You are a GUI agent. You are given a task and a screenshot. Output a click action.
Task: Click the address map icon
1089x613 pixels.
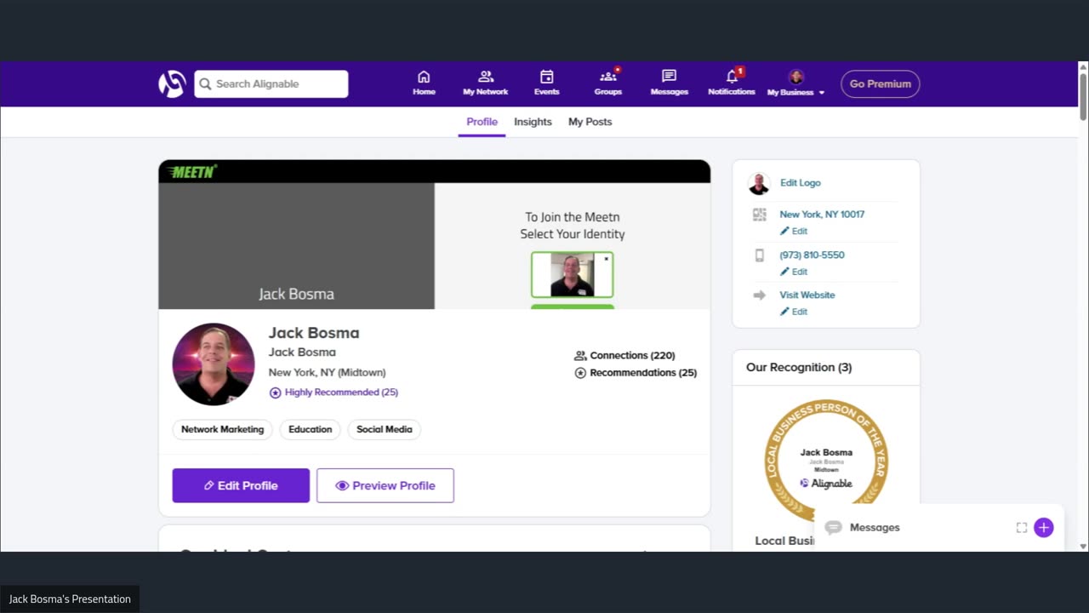(760, 215)
